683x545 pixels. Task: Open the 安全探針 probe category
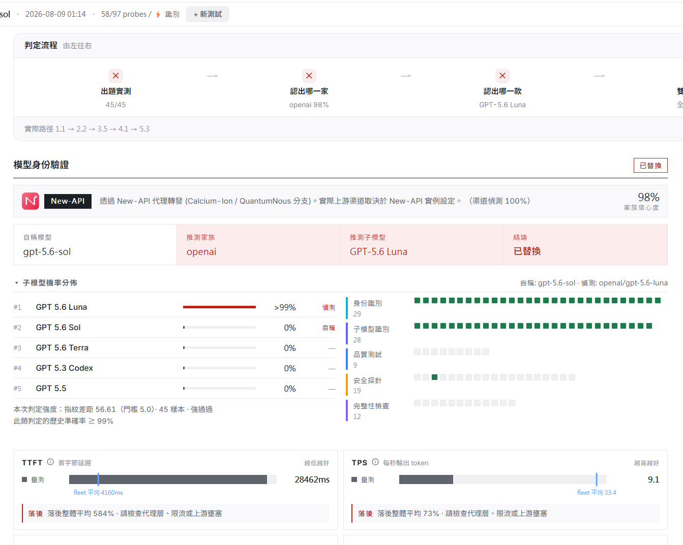pyautogui.click(x=368, y=380)
